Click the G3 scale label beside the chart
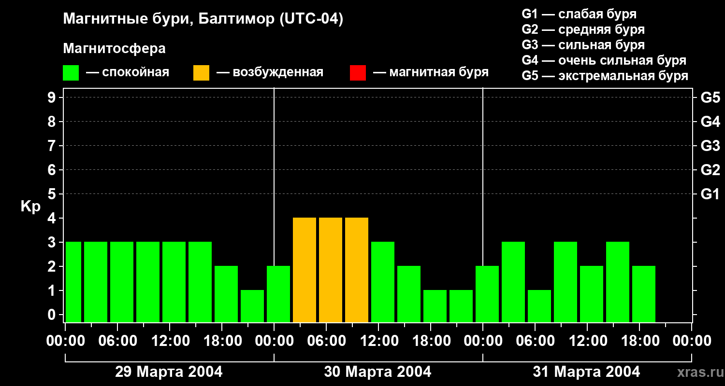Image resolution: width=725 pixels, height=386 pixels. [710, 146]
